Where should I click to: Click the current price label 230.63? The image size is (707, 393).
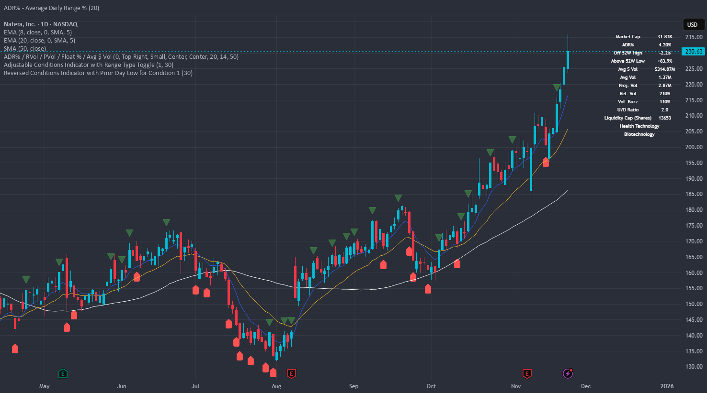pos(693,52)
